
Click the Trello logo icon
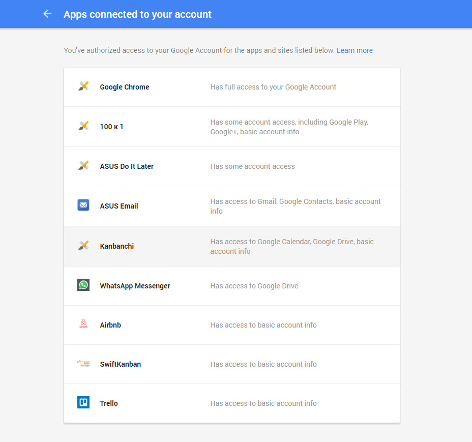point(83,402)
